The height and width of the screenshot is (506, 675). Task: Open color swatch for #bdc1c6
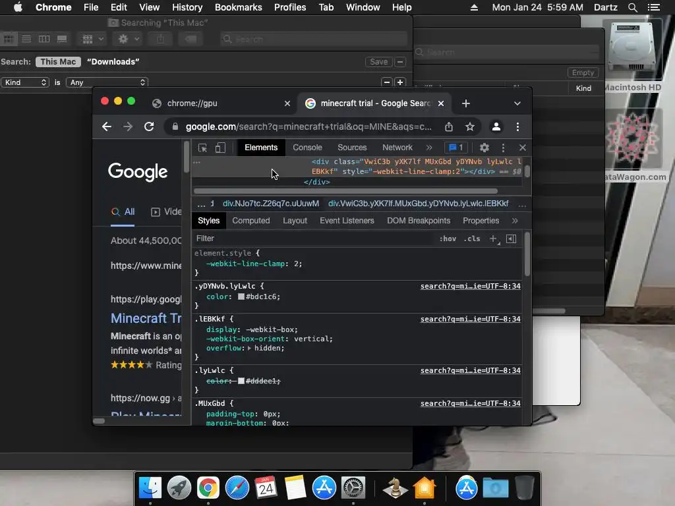click(241, 296)
